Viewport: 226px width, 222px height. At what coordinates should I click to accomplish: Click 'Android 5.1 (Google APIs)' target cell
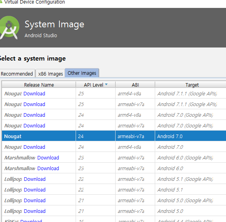[185, 179]
